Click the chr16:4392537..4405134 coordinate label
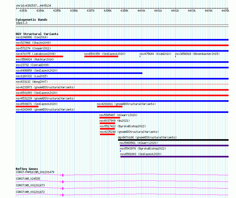This screenshot has height=198, width=236. click(33, 6)
